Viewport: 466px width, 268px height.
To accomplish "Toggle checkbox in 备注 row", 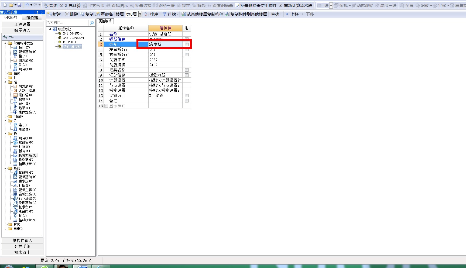I will (187, 101).
